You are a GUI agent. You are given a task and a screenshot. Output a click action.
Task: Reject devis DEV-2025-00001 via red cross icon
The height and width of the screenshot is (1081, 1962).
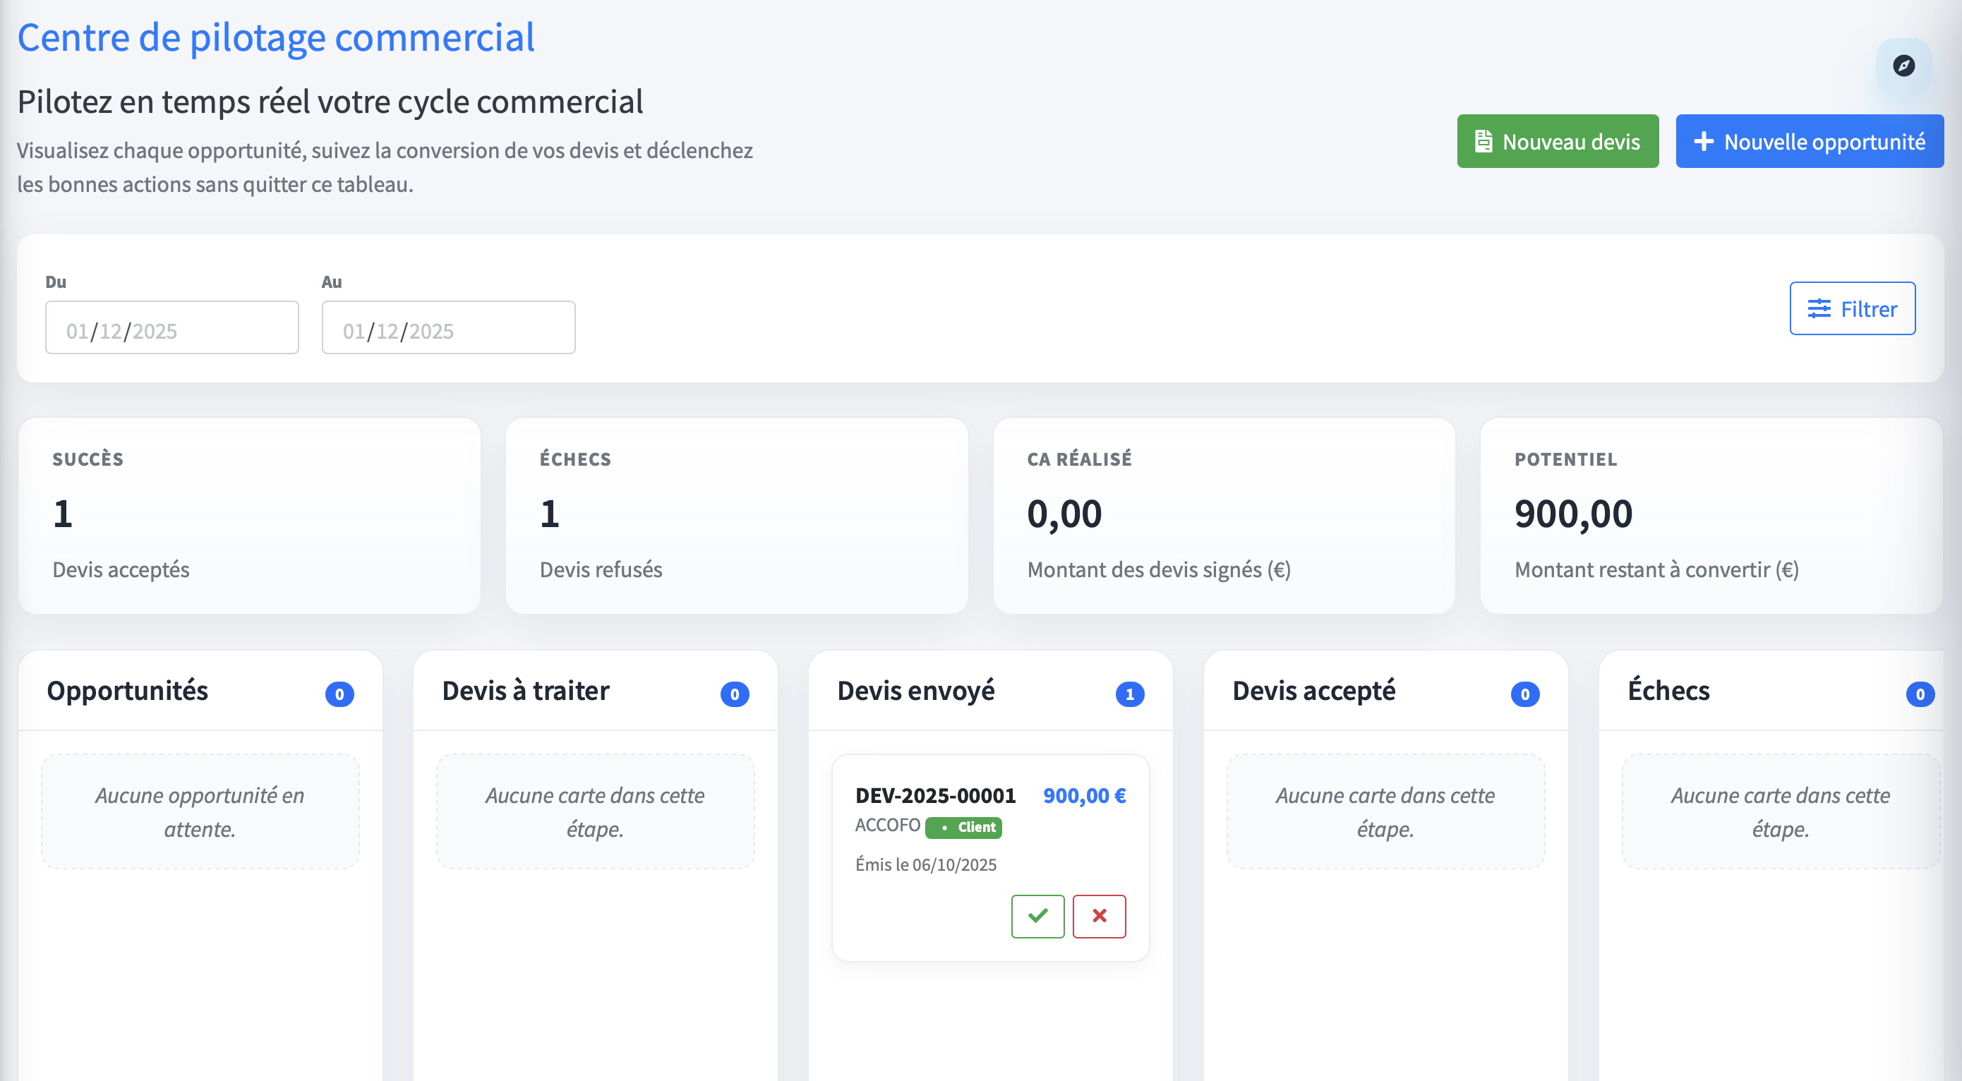point(1099,916)
